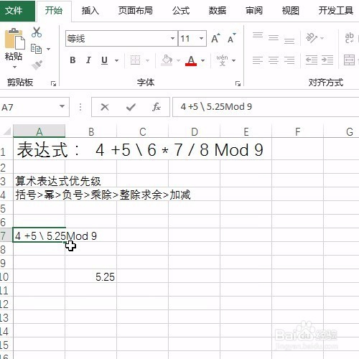Expand the border style arrow

pyautogui.click(x=147, y=60)
